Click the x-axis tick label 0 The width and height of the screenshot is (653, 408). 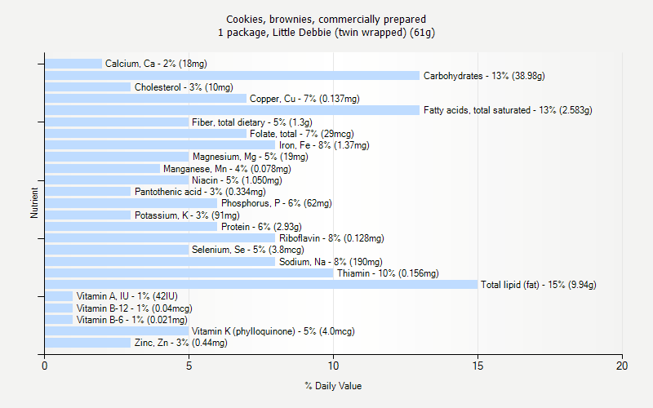45,366
